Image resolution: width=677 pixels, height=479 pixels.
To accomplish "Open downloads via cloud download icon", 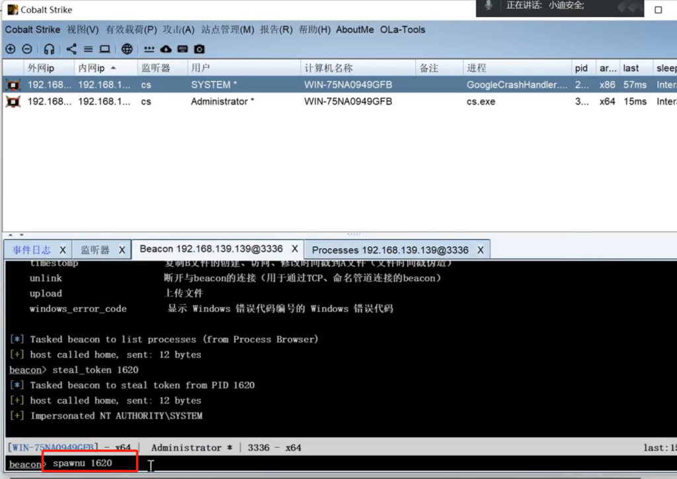I will click(x=166, y=49).
